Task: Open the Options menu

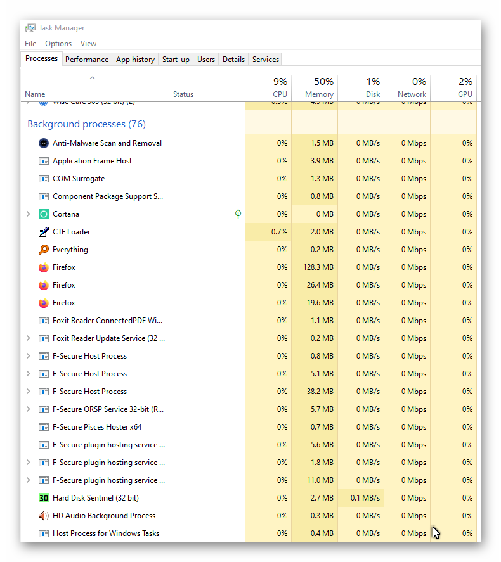Action: 58,44
